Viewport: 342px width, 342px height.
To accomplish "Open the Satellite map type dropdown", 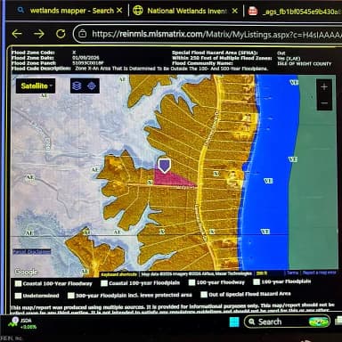I will (36, 85).
